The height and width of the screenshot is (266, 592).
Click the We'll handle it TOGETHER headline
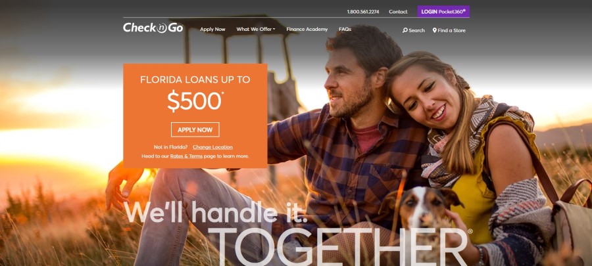pos(295,234)
